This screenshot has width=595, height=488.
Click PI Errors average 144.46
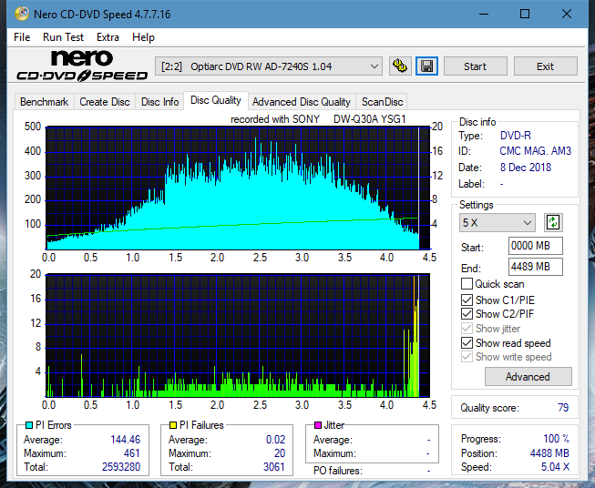[x=125, y=440]
